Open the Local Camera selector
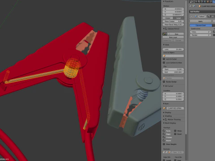 coord(172,78)
